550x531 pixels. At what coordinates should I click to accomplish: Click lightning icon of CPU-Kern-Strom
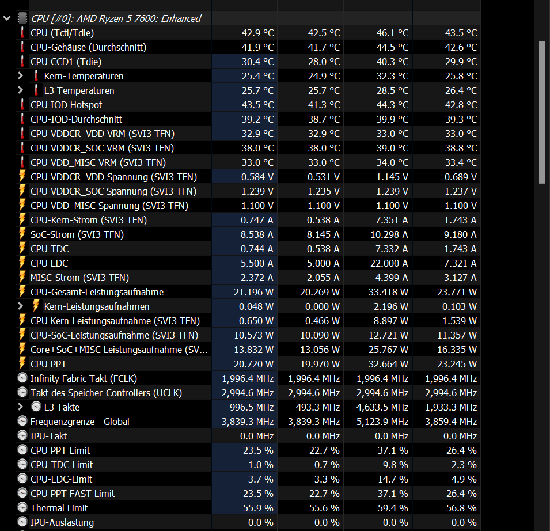point(22,219)
